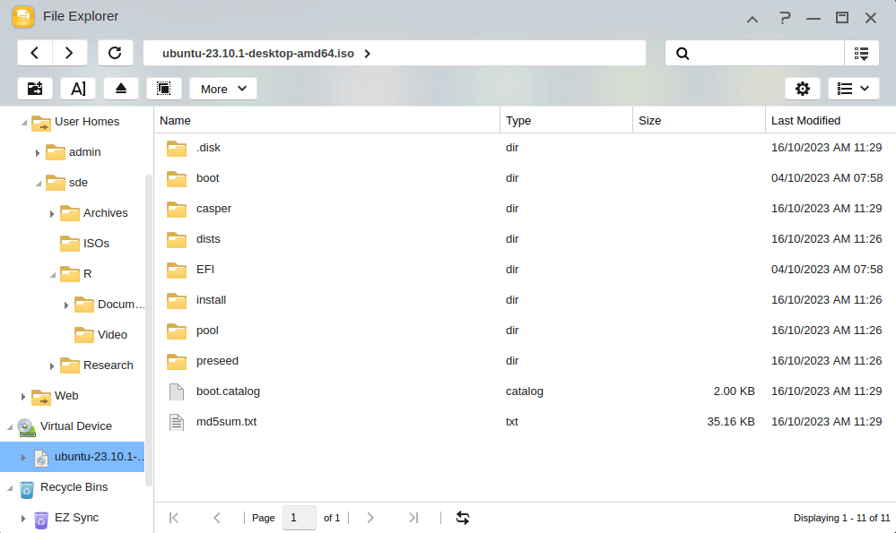Click the ubuntu-23.10.1-desktop-amd64.iso breadcrumb
This screenshot has width=896, height=533.
pyautogui.click(x=258, y=54)
